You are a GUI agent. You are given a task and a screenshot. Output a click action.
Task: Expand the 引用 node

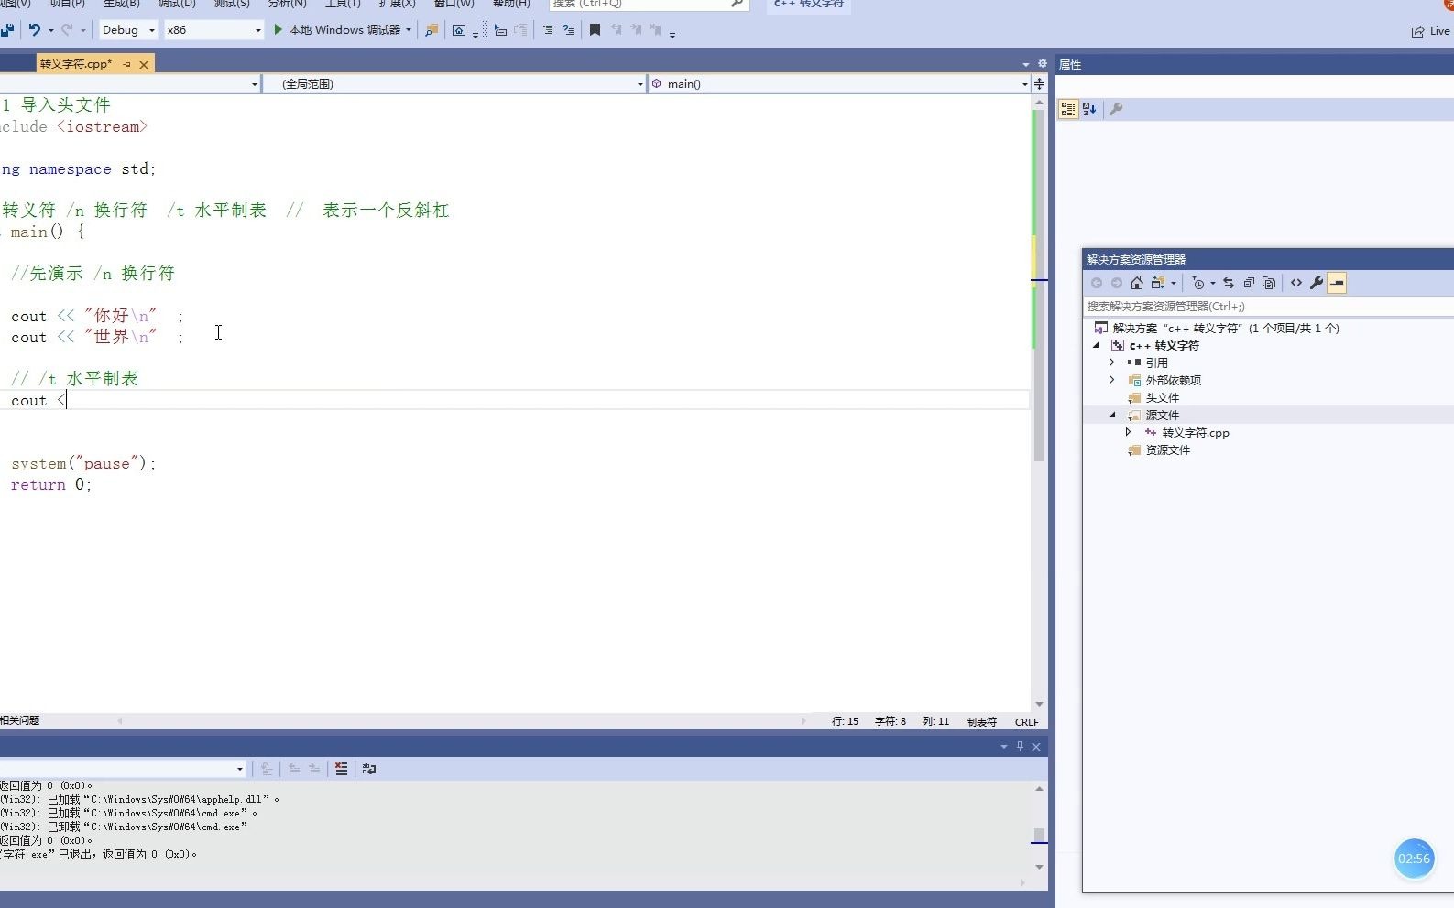[1112, 362]
